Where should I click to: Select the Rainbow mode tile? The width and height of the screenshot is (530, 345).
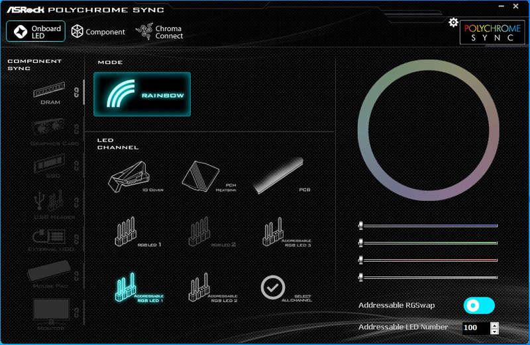[x=142, y=94]
